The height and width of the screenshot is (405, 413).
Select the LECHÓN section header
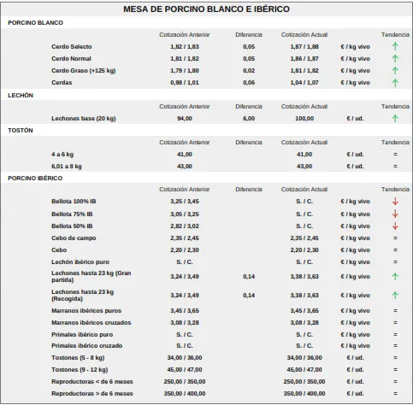pyautogui.click(x=21, y=96)
